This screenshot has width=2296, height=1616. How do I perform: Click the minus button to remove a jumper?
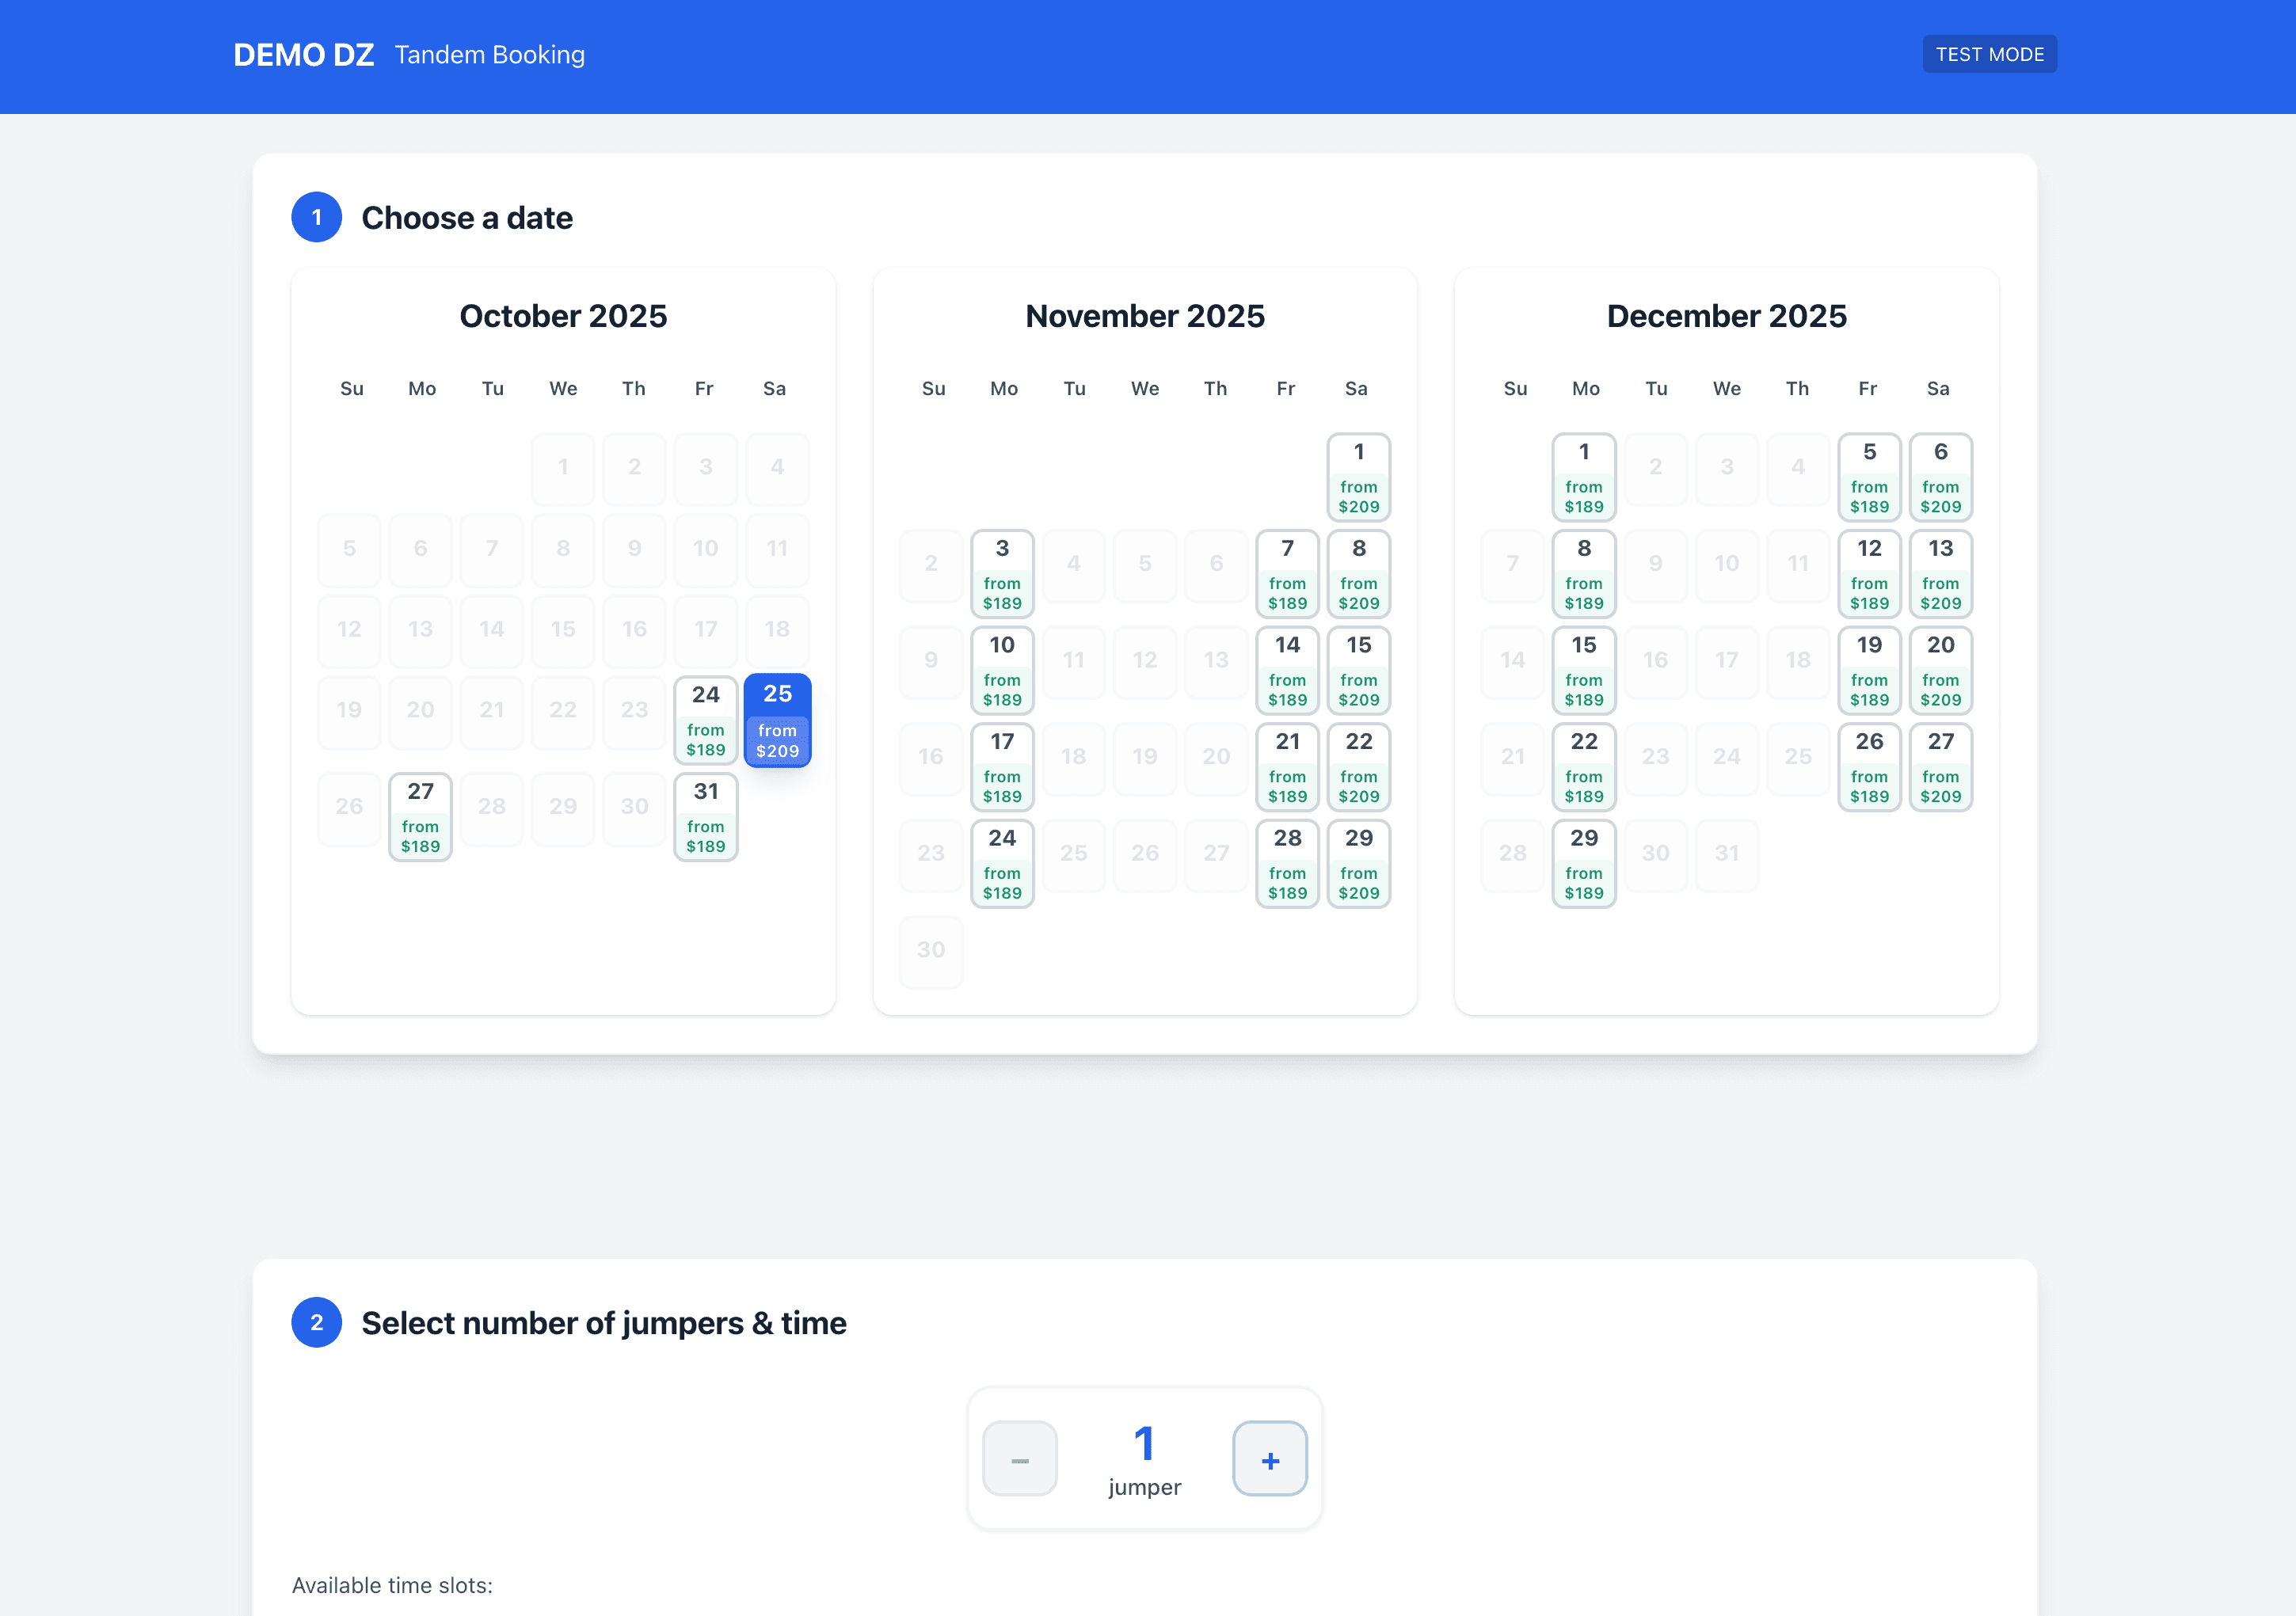click(x=1019, y=1459)
